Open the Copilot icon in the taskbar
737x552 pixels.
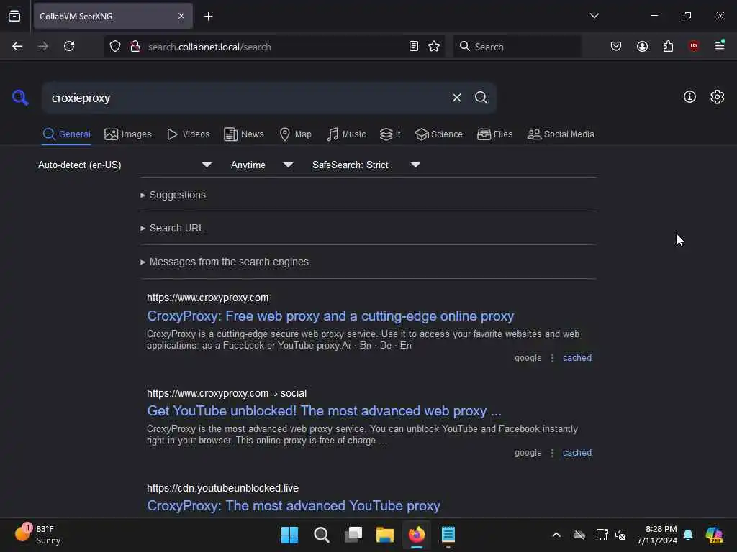pos(713,535)
